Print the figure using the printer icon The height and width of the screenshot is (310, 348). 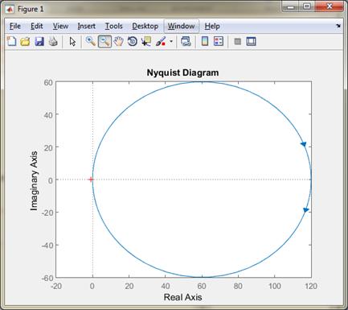tap(53, 41)
